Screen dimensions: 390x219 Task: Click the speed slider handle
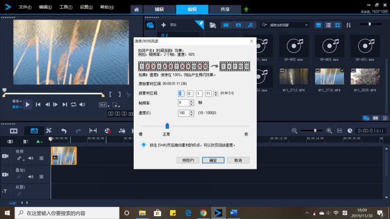pyautogui.click(x=167, y=126)
